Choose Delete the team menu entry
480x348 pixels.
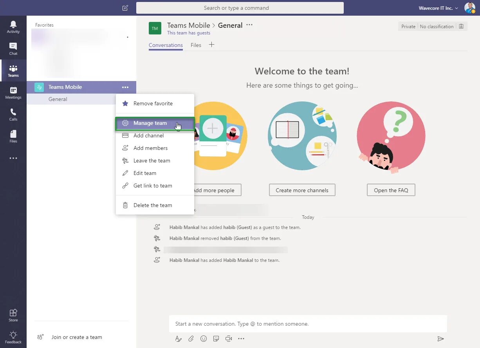click(155, 205)
